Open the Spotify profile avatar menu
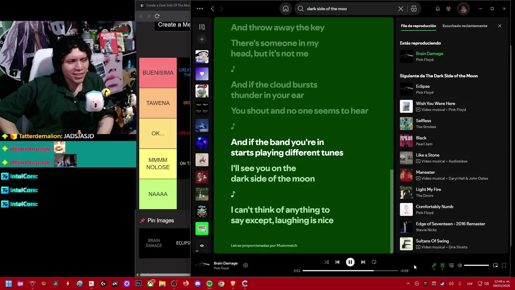Viewport: 515px width, 290px height. (463, 8)
